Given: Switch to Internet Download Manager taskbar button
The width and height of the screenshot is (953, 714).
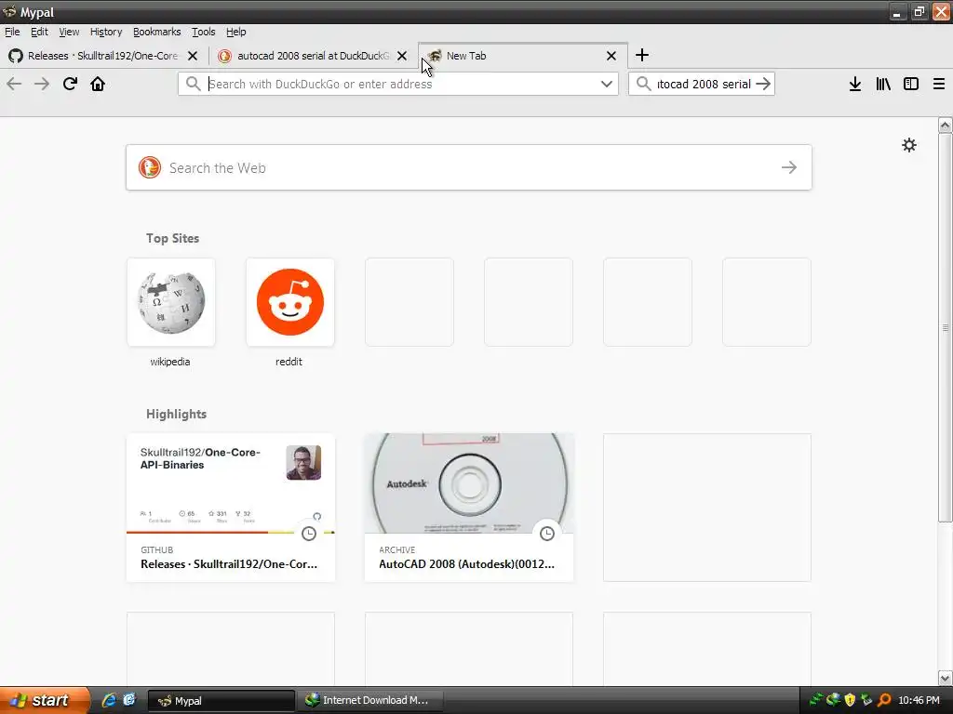Looking at the screenshot, I should pyautogui.click(x=370, y=701).
